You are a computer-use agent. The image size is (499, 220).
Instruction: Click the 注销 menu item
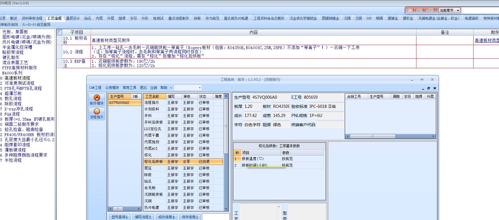154,88
